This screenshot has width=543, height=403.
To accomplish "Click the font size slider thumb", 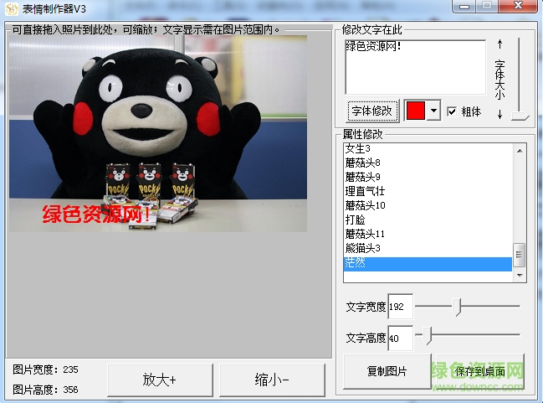I will [x=520, y=116].
